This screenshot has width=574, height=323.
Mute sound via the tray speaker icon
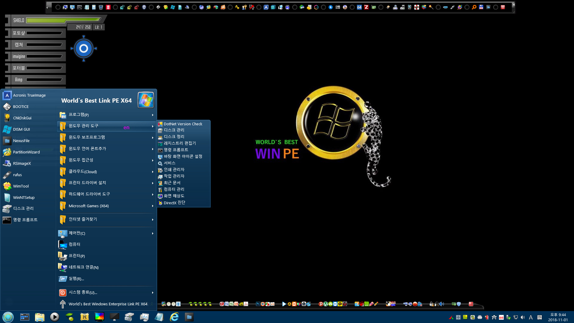tap(523, 317)
